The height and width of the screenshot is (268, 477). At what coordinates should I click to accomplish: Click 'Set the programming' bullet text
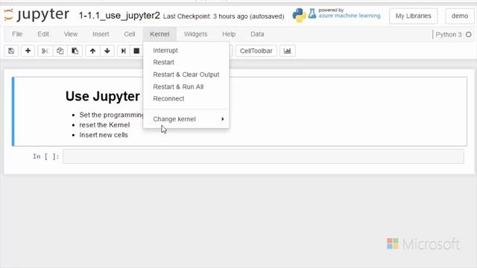(x=111, y=115)
